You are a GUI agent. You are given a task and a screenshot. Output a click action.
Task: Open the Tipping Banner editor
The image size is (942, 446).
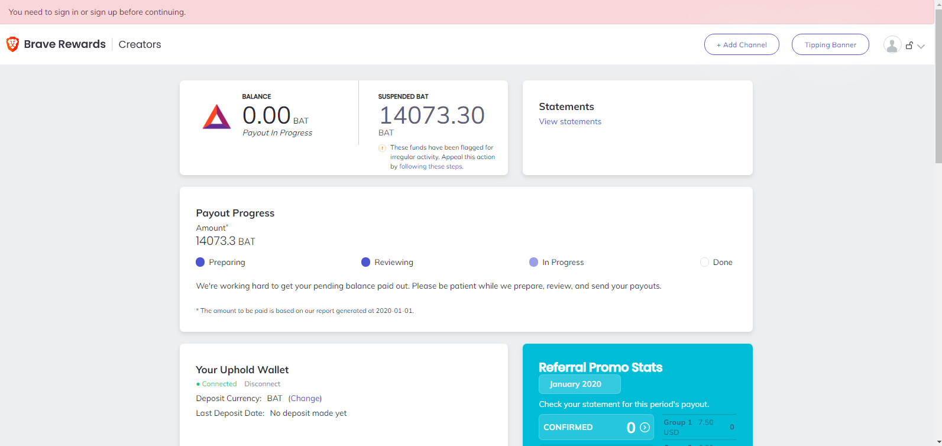pyautogui.click(x=830, y=44)
